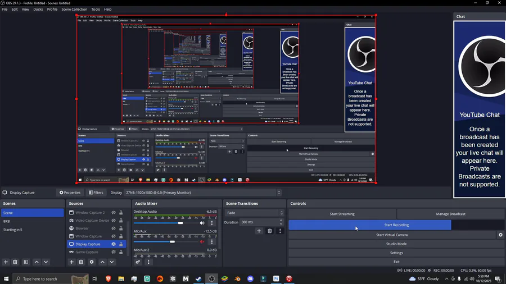
Task: Show the Video Capture Device source
Action: [114, 221]
